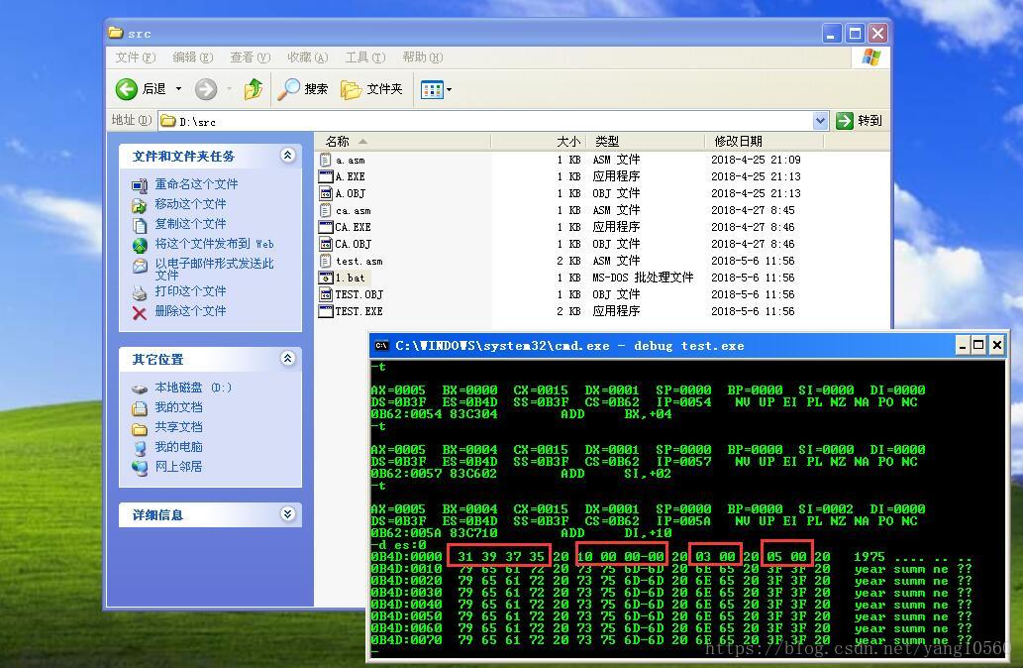Open the 查看(V) menu
This screenshot has height=668, width=1023.
250,57
